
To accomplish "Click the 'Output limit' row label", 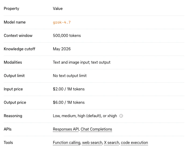I will [x=14, y=76].
